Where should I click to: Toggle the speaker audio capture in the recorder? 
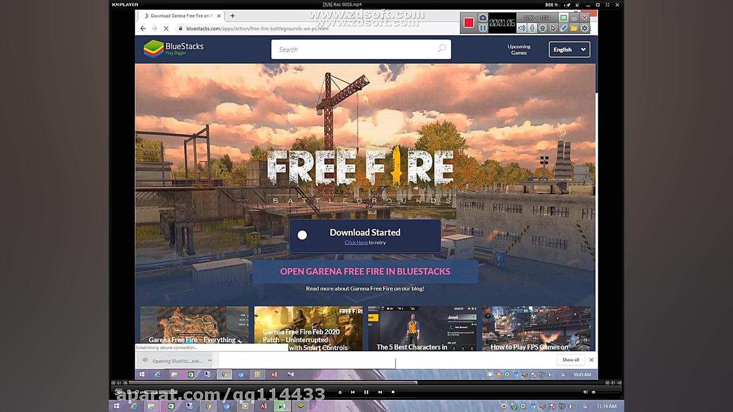[522, 27]
